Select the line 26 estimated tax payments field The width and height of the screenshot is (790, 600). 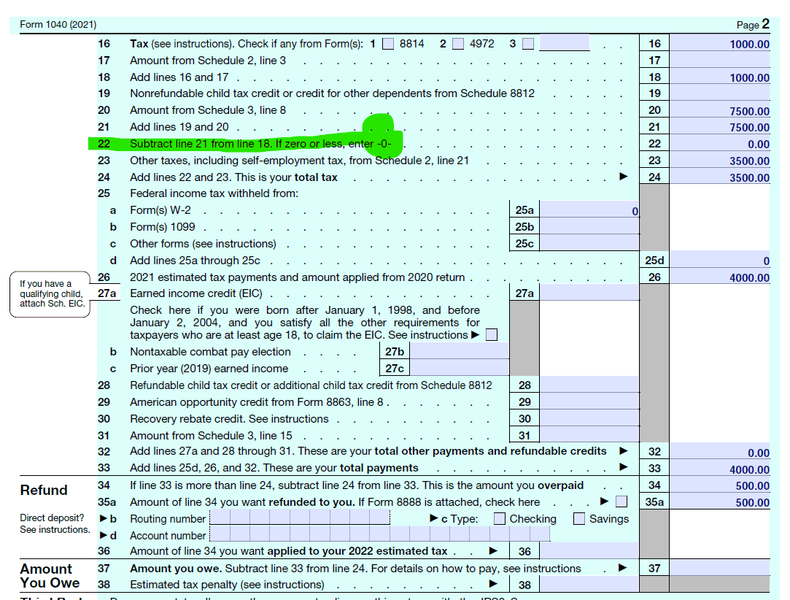point(719,277)
